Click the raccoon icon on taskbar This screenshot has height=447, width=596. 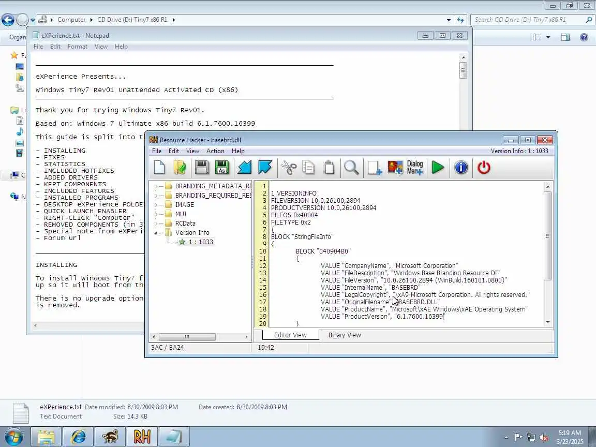[x=110, y=437]
